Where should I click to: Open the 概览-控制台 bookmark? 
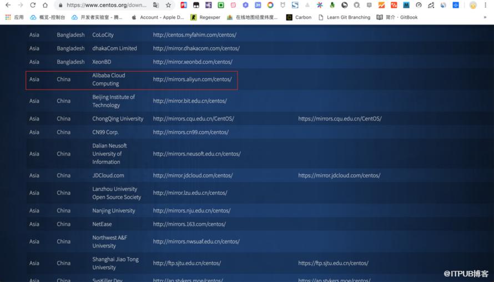pyautogui.click(x=48, y=17)
